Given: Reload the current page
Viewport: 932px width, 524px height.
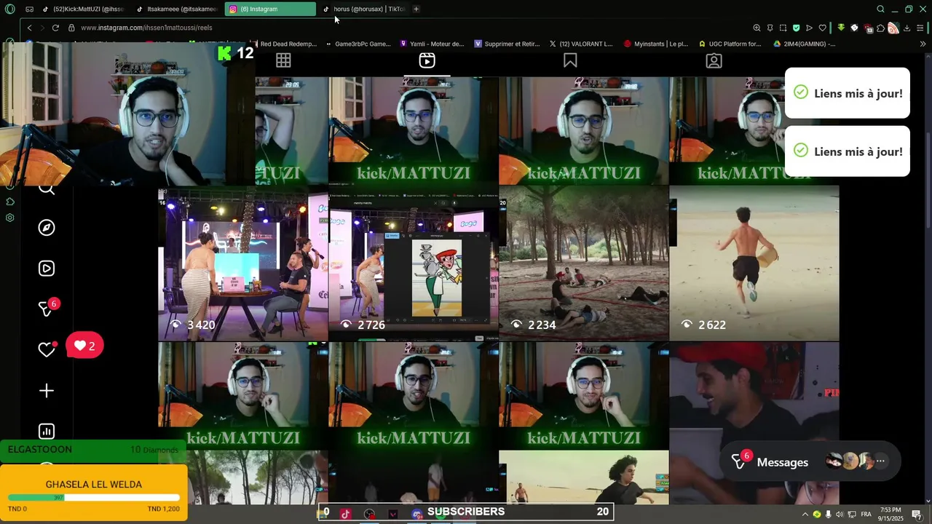Looking at the screenshot, I should click(x=55, y=28).
